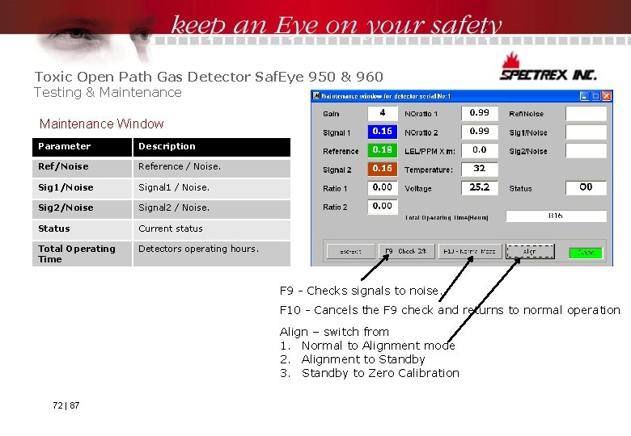Click the Parameter column header
Image resolution: width=631 pixels, height=436 pixels.
pyautogui.click(x=82, y=147)
